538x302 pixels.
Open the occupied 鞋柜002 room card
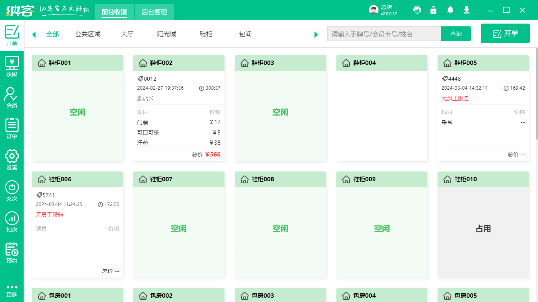178,108
